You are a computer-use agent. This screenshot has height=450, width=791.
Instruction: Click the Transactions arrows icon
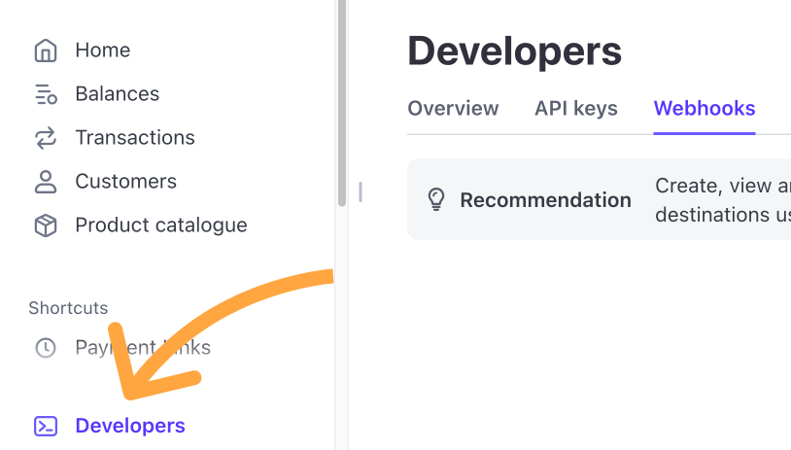[x=46, y=138]
